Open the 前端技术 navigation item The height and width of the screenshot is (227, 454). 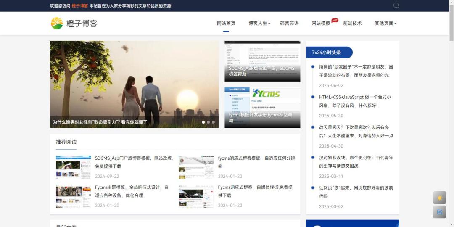[352, 24]
